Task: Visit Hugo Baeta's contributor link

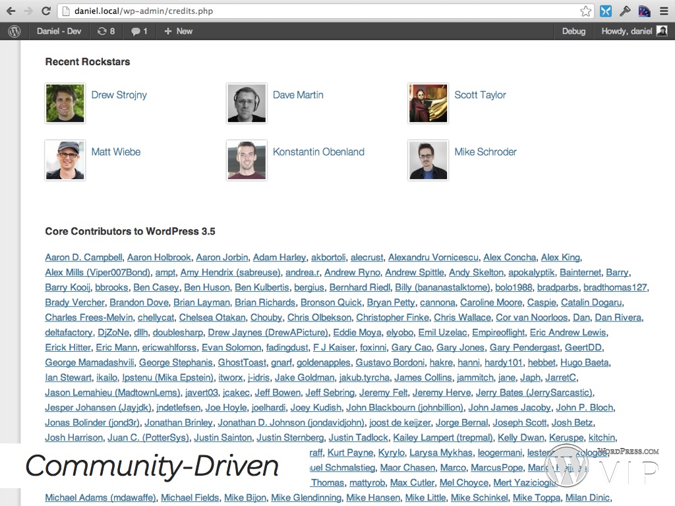Action: coord(585,363)
